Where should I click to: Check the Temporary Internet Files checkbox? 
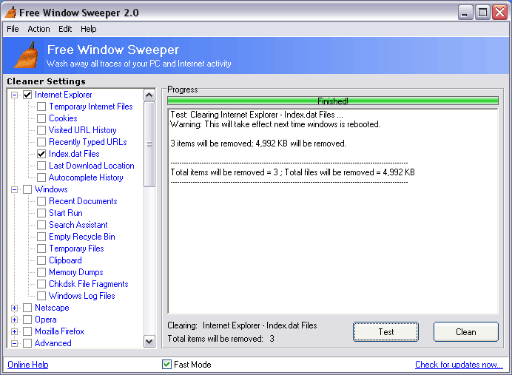pos(41,107)
